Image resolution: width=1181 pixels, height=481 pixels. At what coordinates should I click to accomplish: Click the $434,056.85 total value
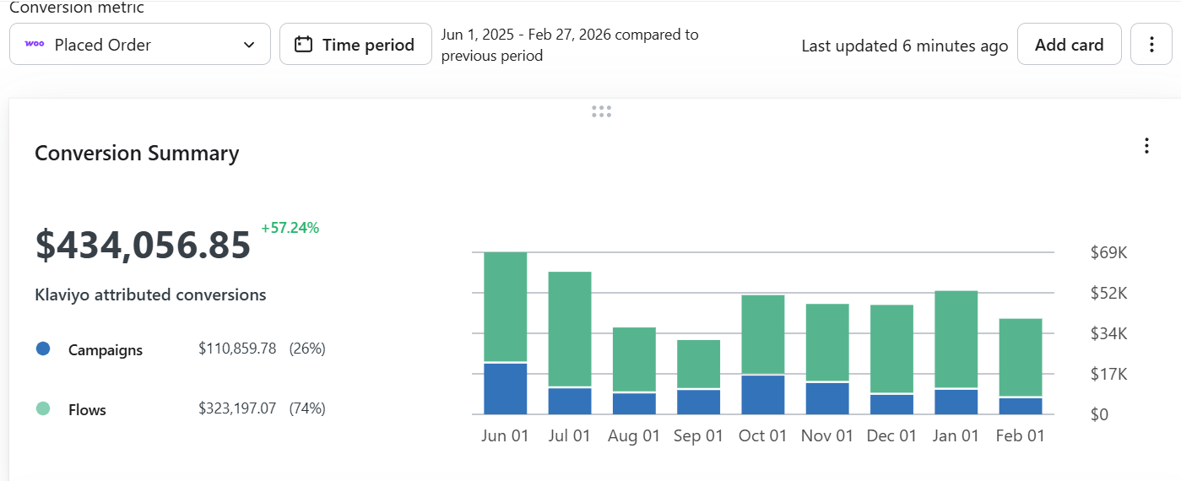[143, 245]
